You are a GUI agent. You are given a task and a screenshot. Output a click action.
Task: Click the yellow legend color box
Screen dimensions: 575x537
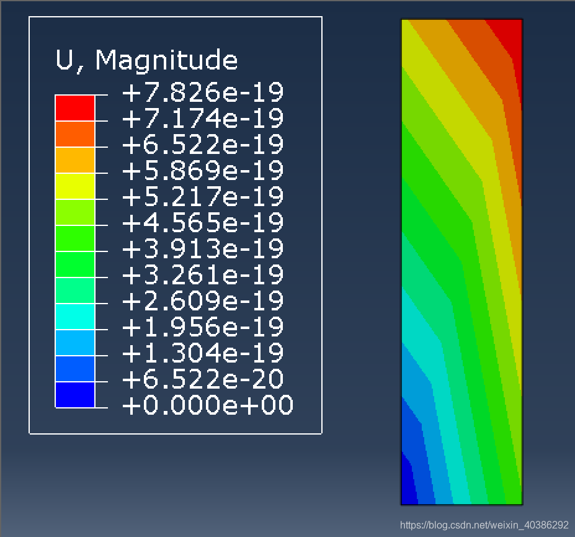(x=75, y=186)
